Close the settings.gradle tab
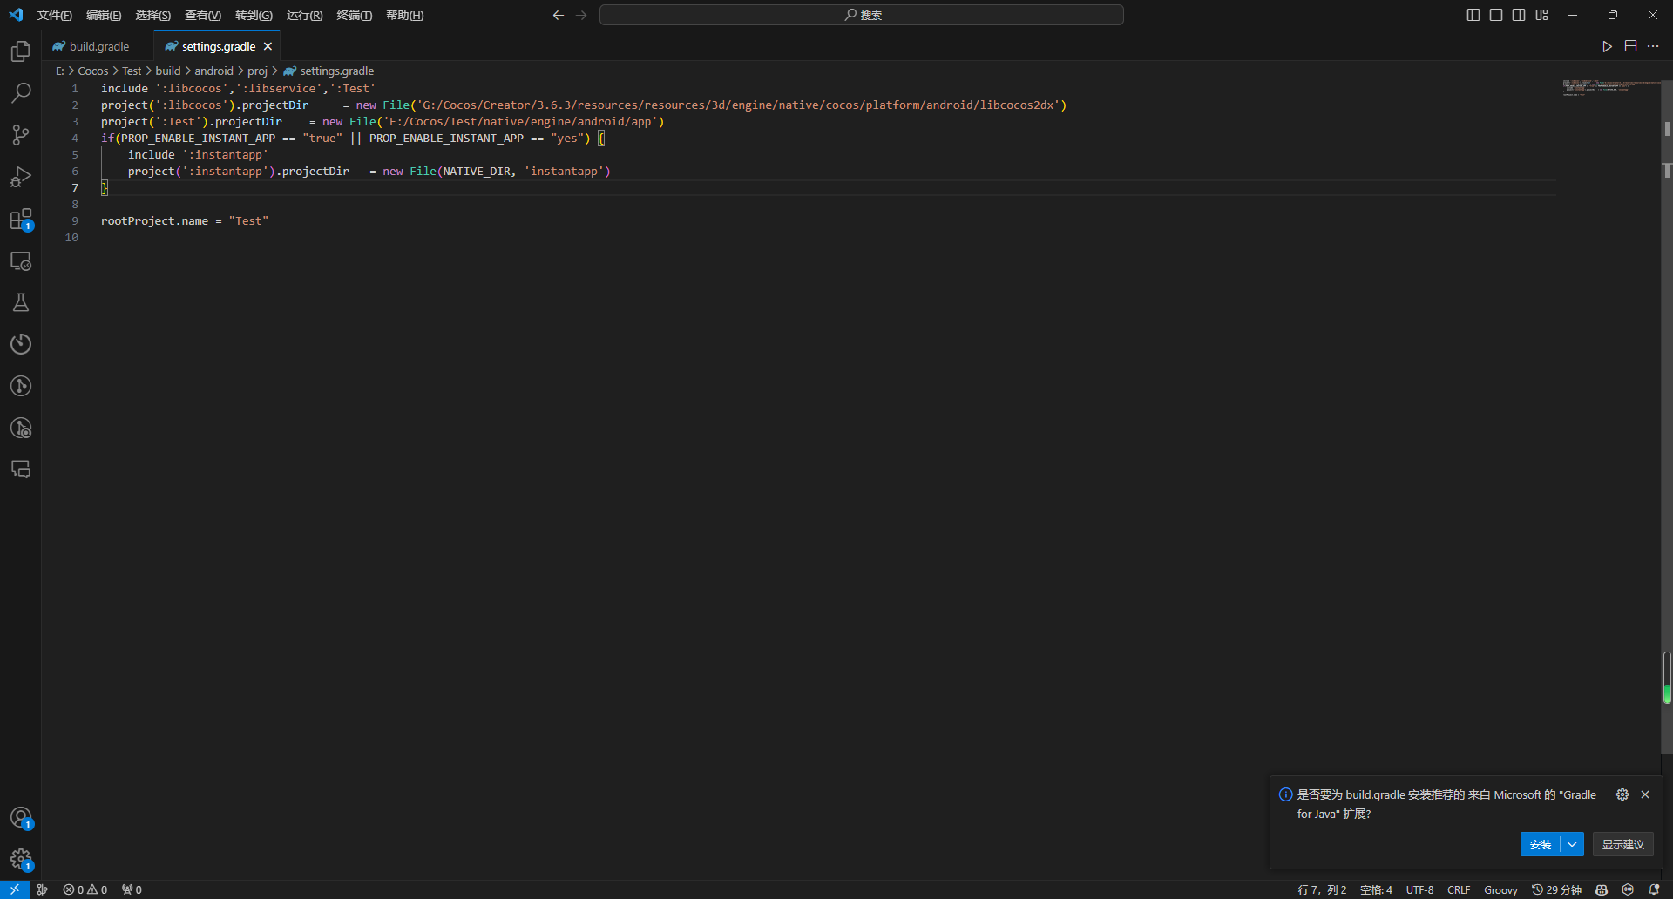The height and width of the screenshot is (899, 1673). [268, 46]
